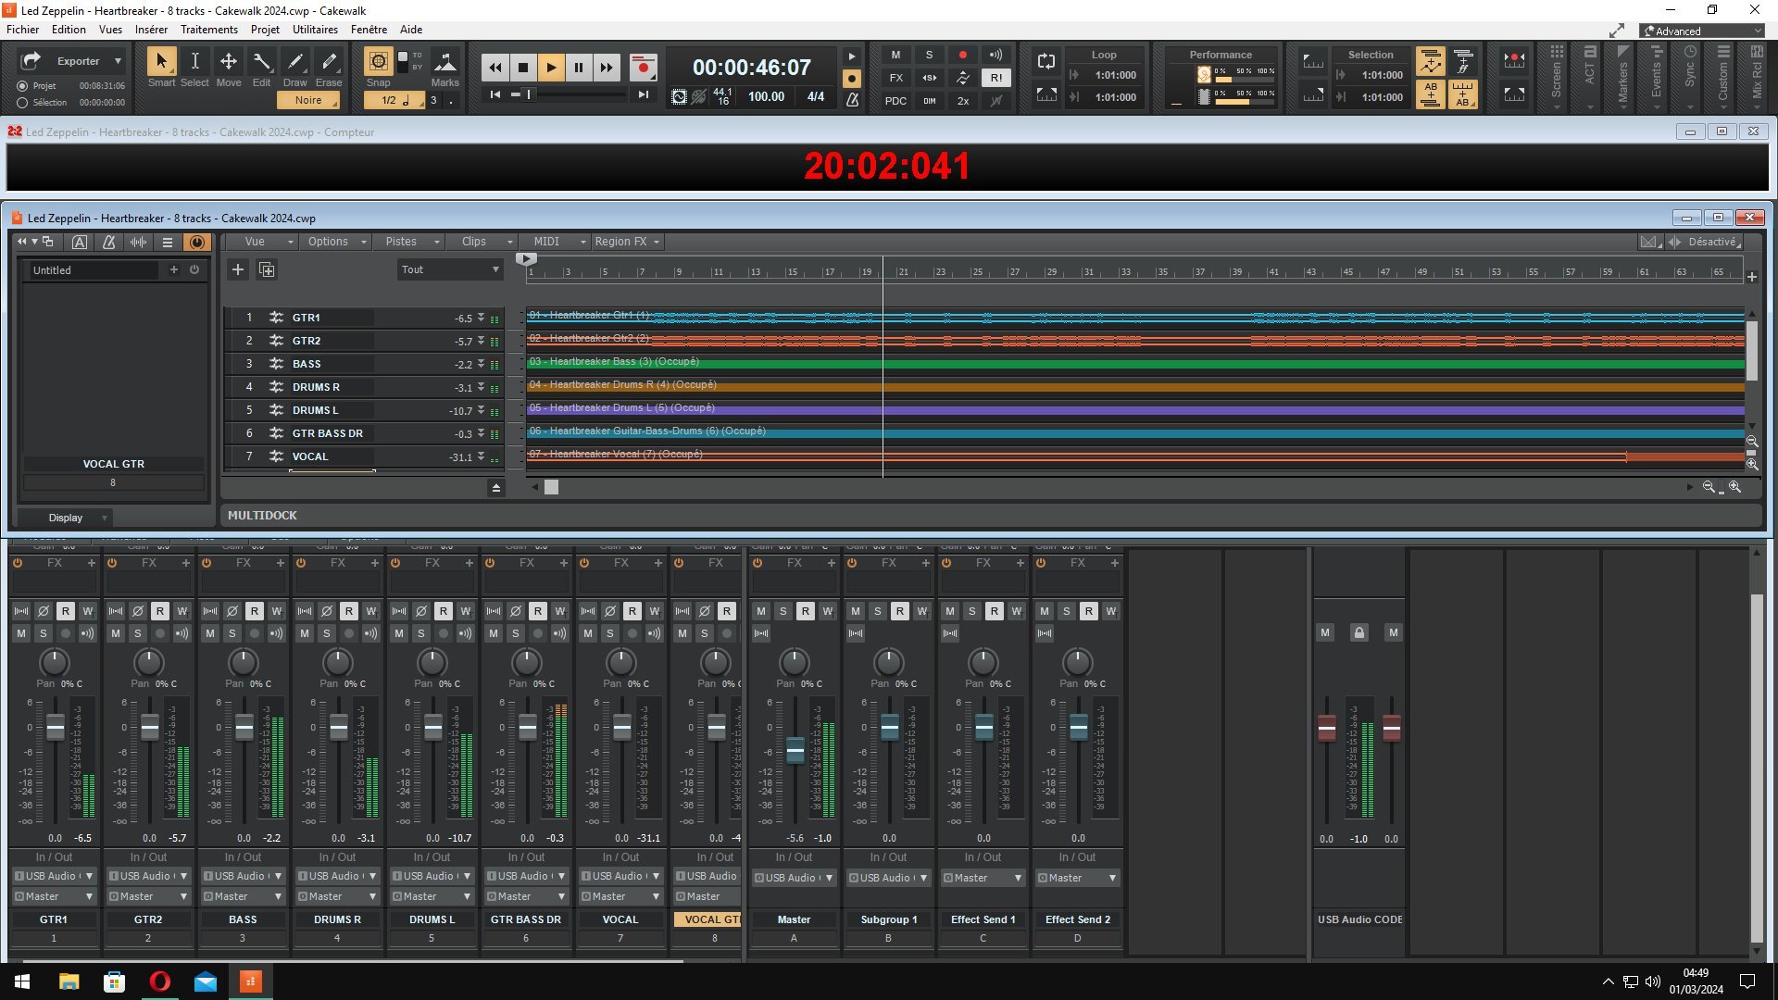Select the Draw tool
Viewport: 1778px width, 1000px height.
point(295,62)
